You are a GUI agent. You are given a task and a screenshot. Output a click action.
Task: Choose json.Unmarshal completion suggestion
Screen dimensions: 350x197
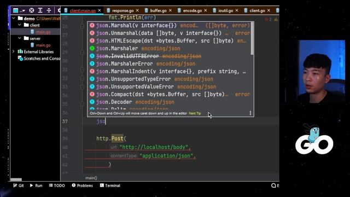coord(169,33)
